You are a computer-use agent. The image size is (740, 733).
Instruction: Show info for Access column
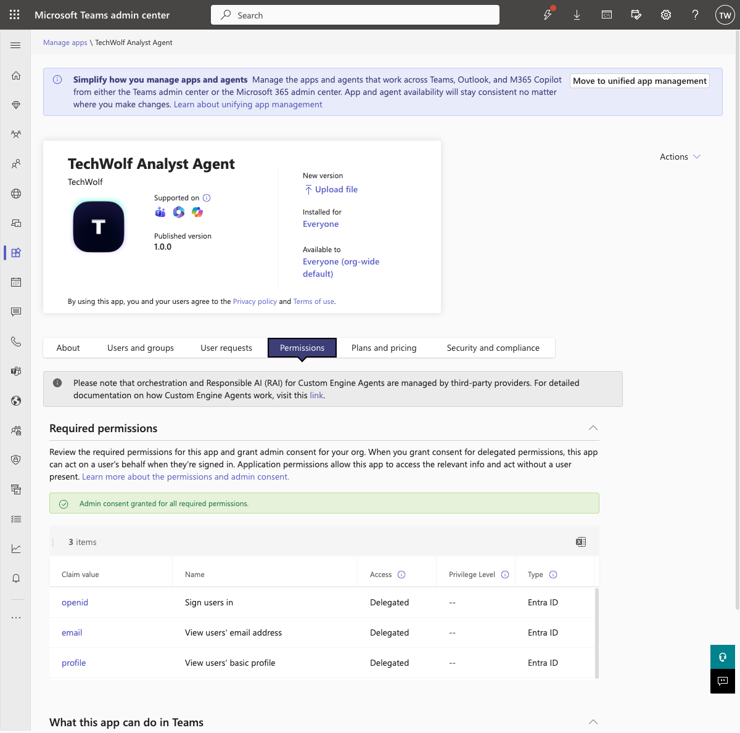pos(401,575)
